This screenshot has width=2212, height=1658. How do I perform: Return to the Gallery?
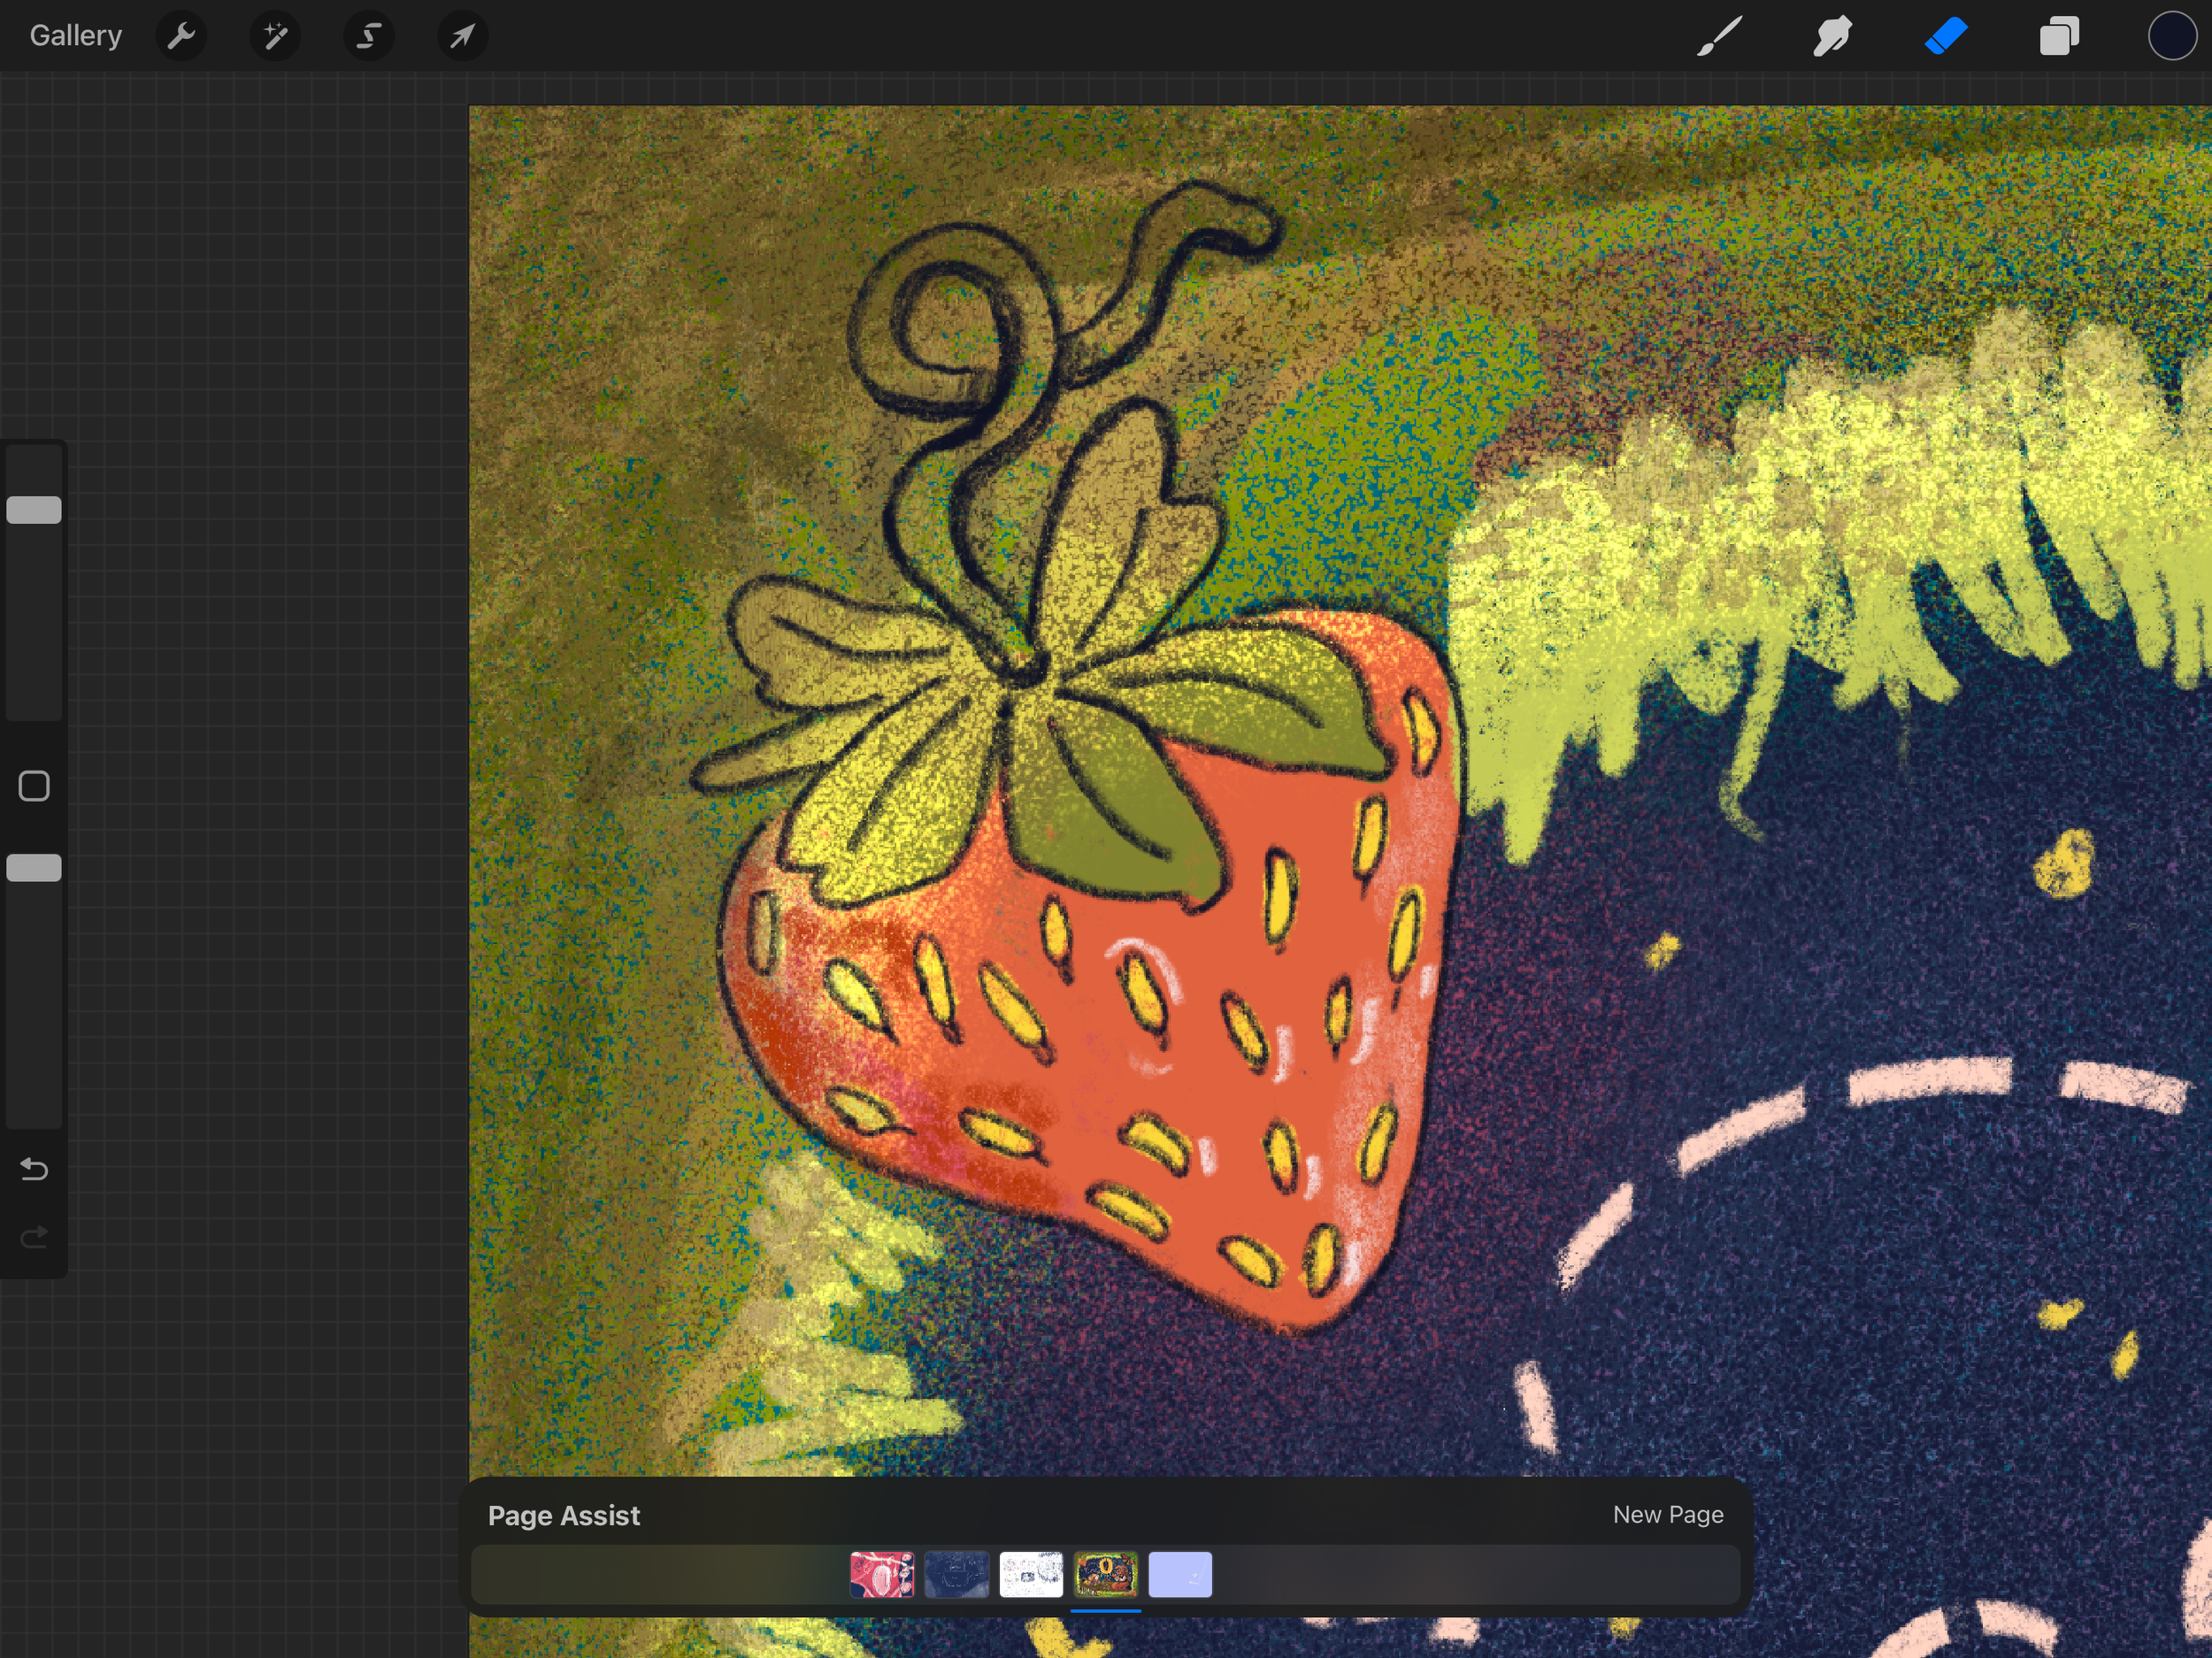(76, 36)
